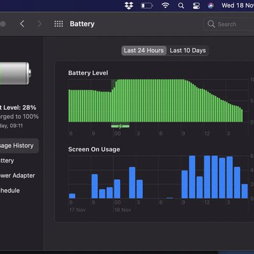Click the Battery Level heading

[88, 73]
